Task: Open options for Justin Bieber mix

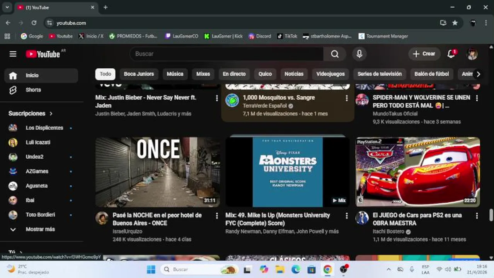Action: (x=216, y=98)
